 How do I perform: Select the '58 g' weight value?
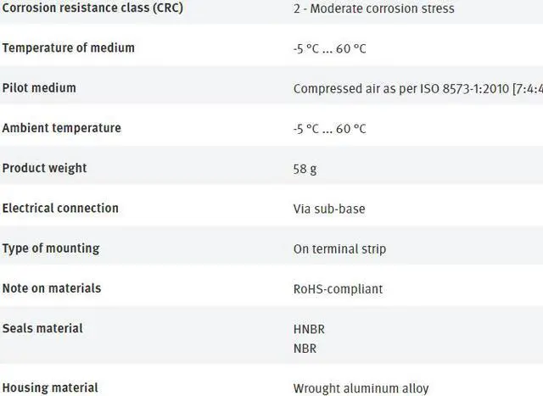click(x=305, y=169)
